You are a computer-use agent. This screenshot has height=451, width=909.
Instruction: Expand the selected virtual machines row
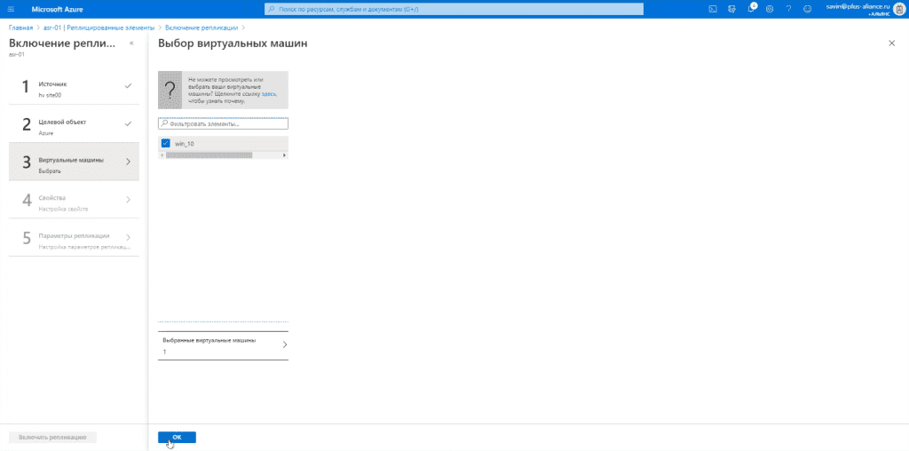[223, 345]
